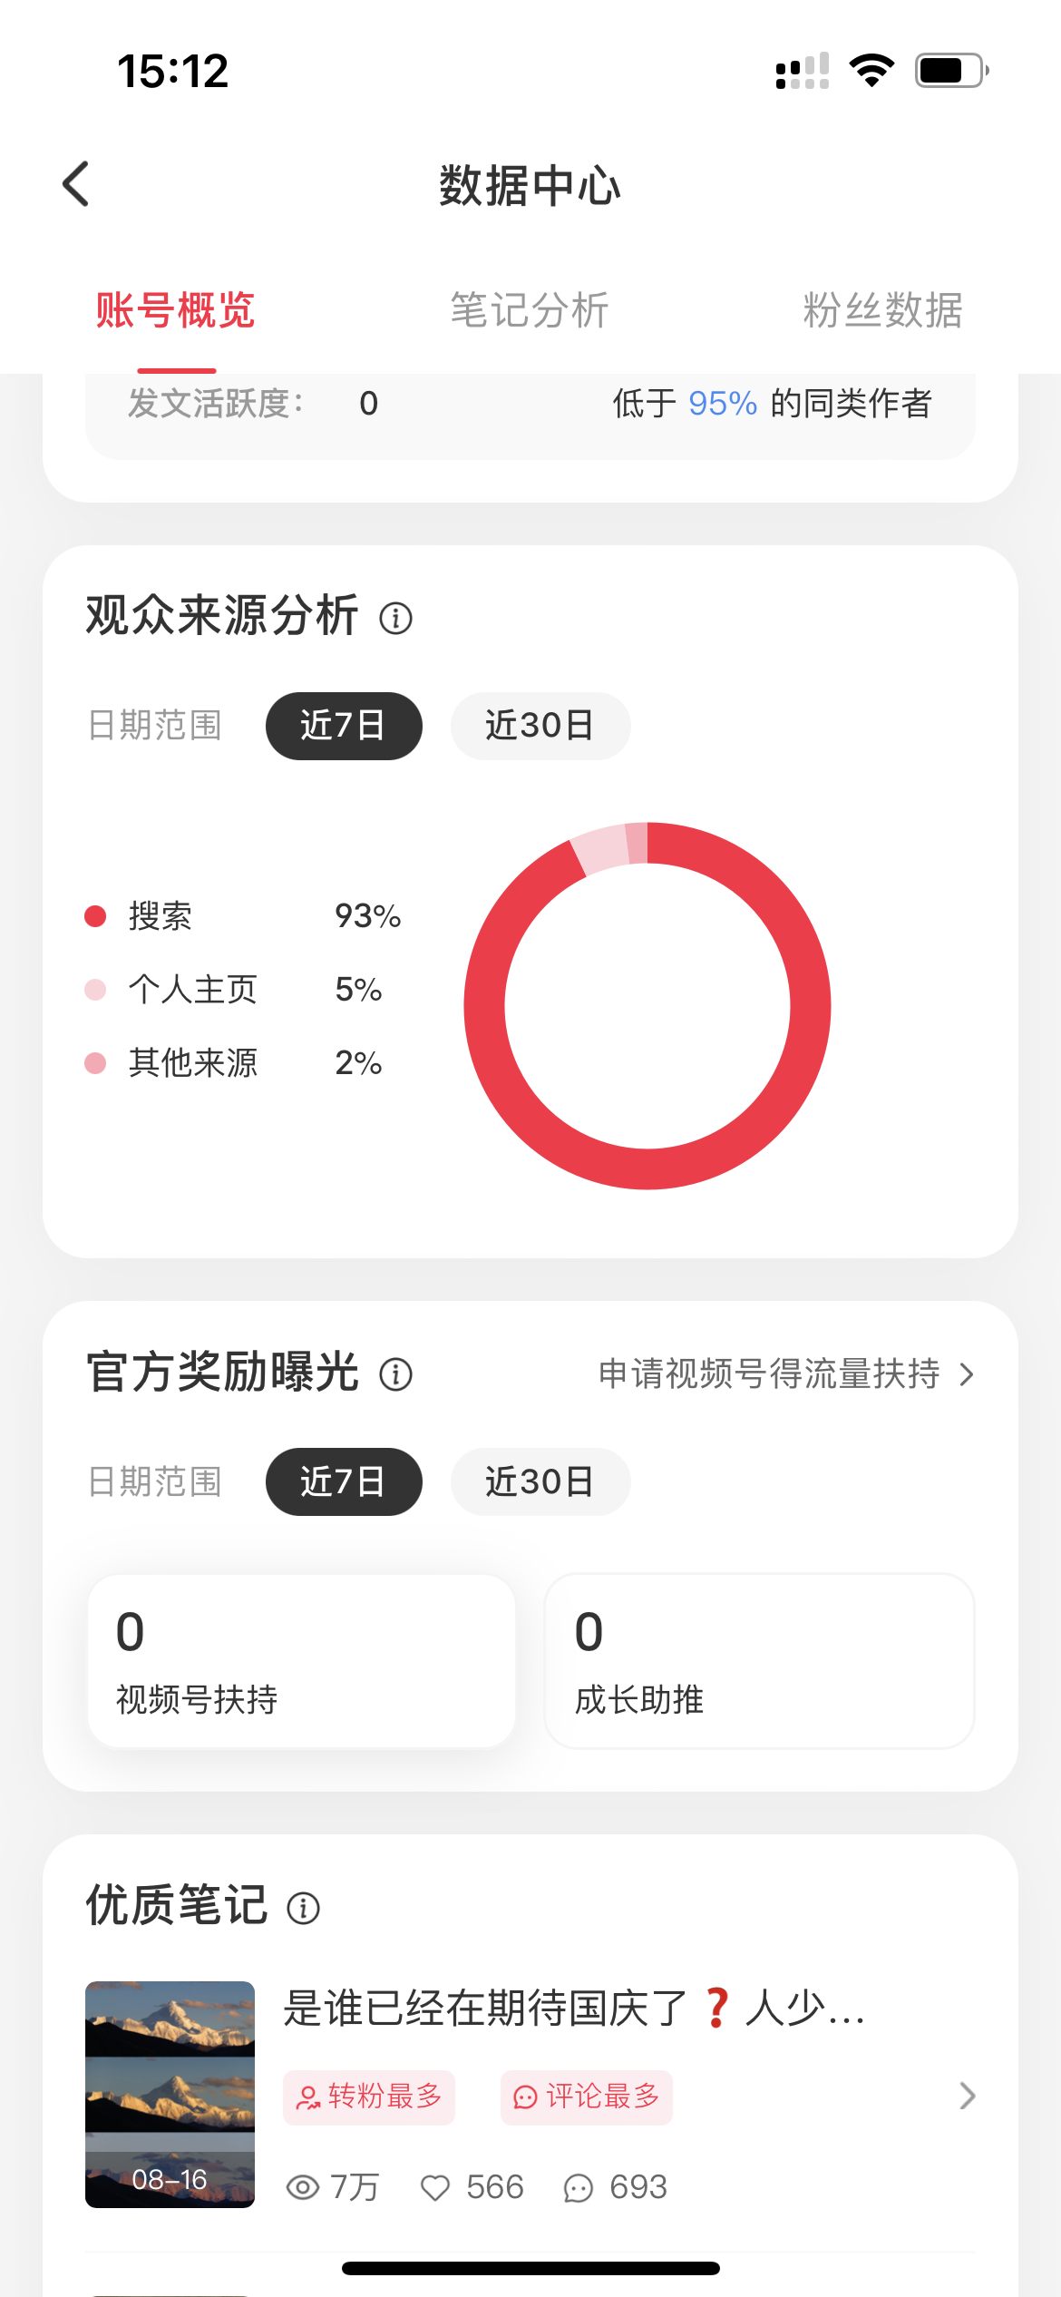This screenshot has width=1061, height=2297.
Task: Select 近7日 in audience source analysis
Action: [344, 726]
